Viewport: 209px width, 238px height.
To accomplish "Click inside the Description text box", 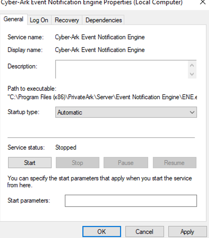I will pyautogui.click(x=122, y=69).
